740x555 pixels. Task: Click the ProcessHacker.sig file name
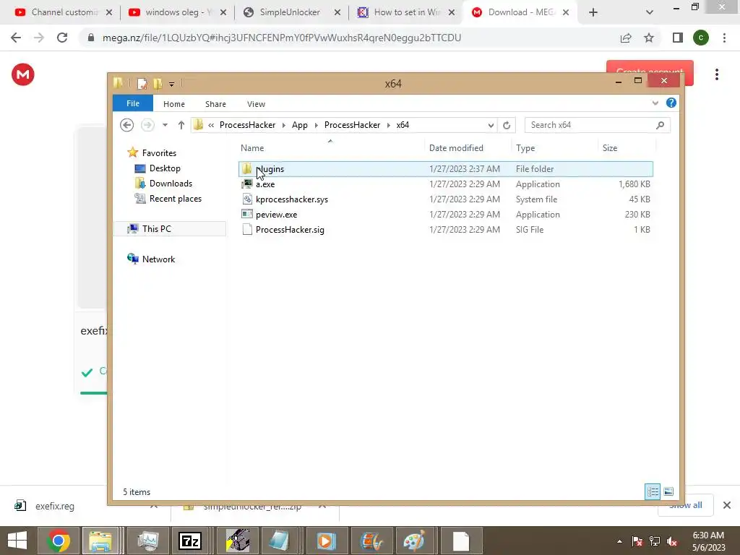pyautogui.click(x=290, y=229)
